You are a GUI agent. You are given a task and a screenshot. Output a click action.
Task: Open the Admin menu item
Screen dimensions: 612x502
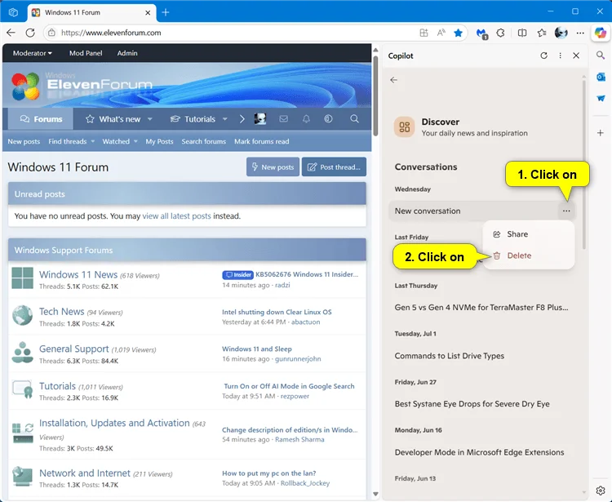pos(127,53)
